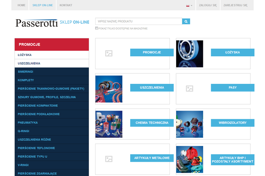
Task: Collapse the Uszczelnienia sidebar category
Action: pyautogui.click(x=52, y=63)
